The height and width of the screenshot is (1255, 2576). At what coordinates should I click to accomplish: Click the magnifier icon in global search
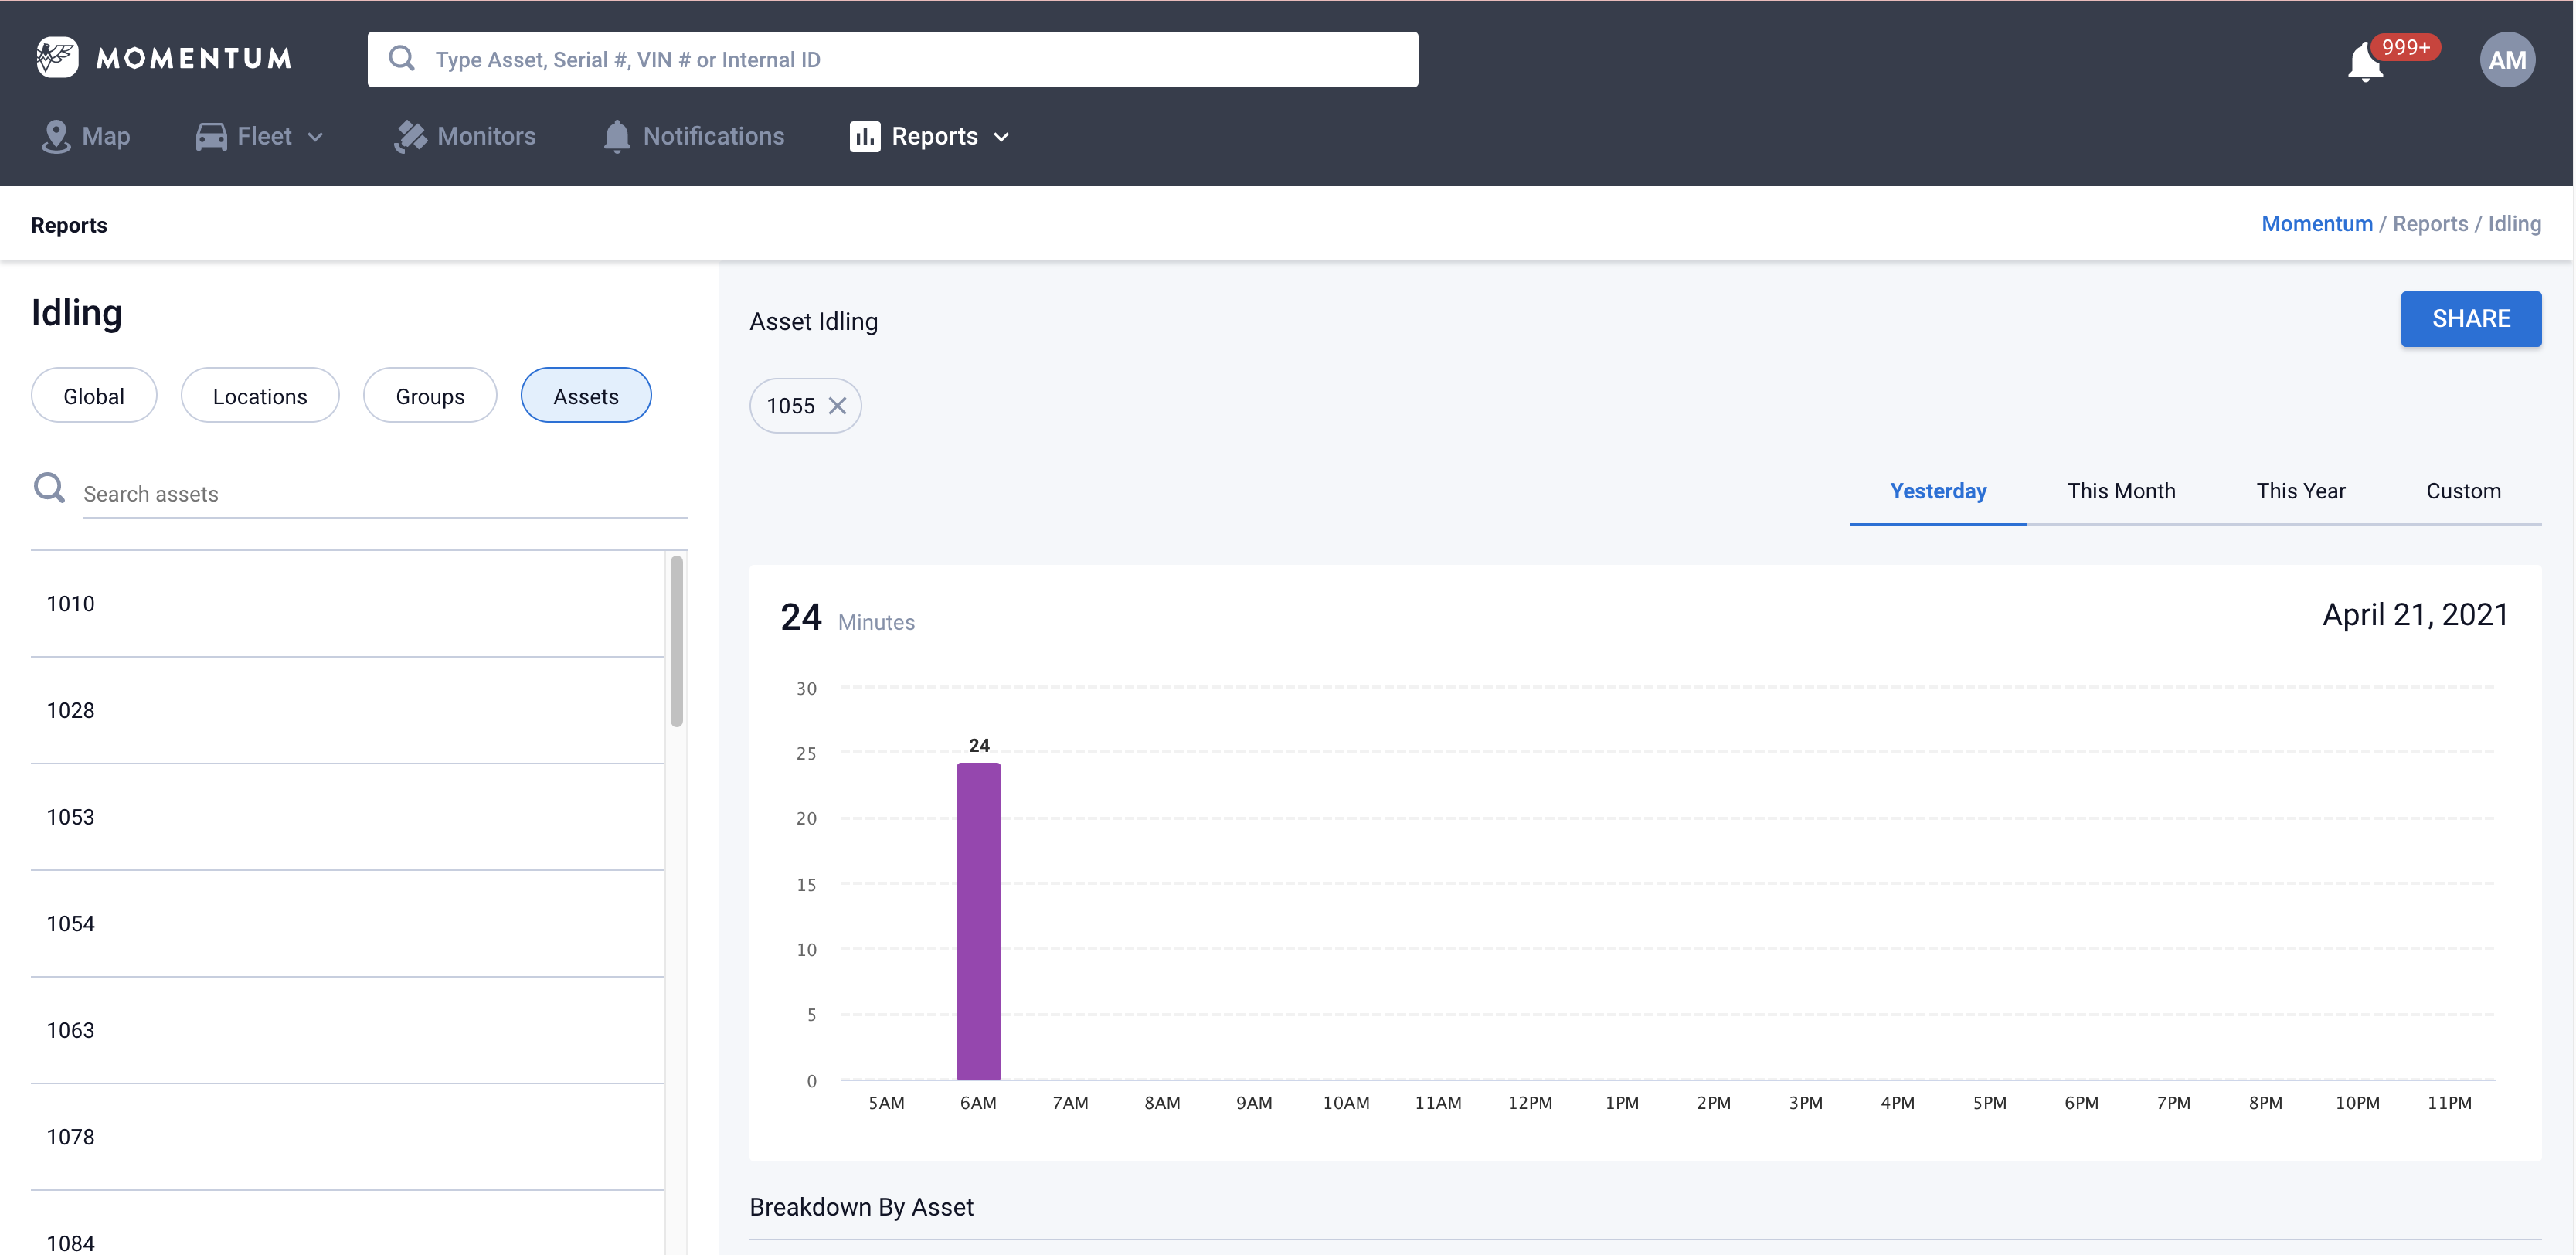click(402, 59)
